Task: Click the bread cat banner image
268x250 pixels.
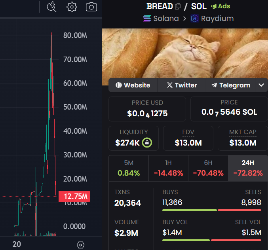Action: click(185, 53)
